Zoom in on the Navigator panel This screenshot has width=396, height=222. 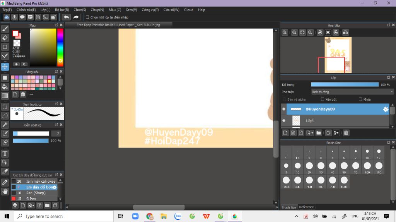point(294,32)
